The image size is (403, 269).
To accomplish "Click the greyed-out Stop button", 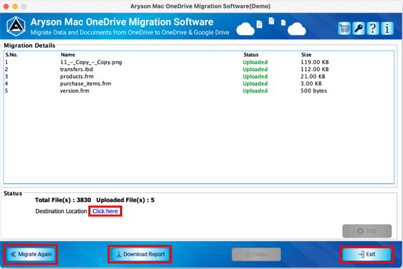I will pyautogui.click(x=367, y=231).
